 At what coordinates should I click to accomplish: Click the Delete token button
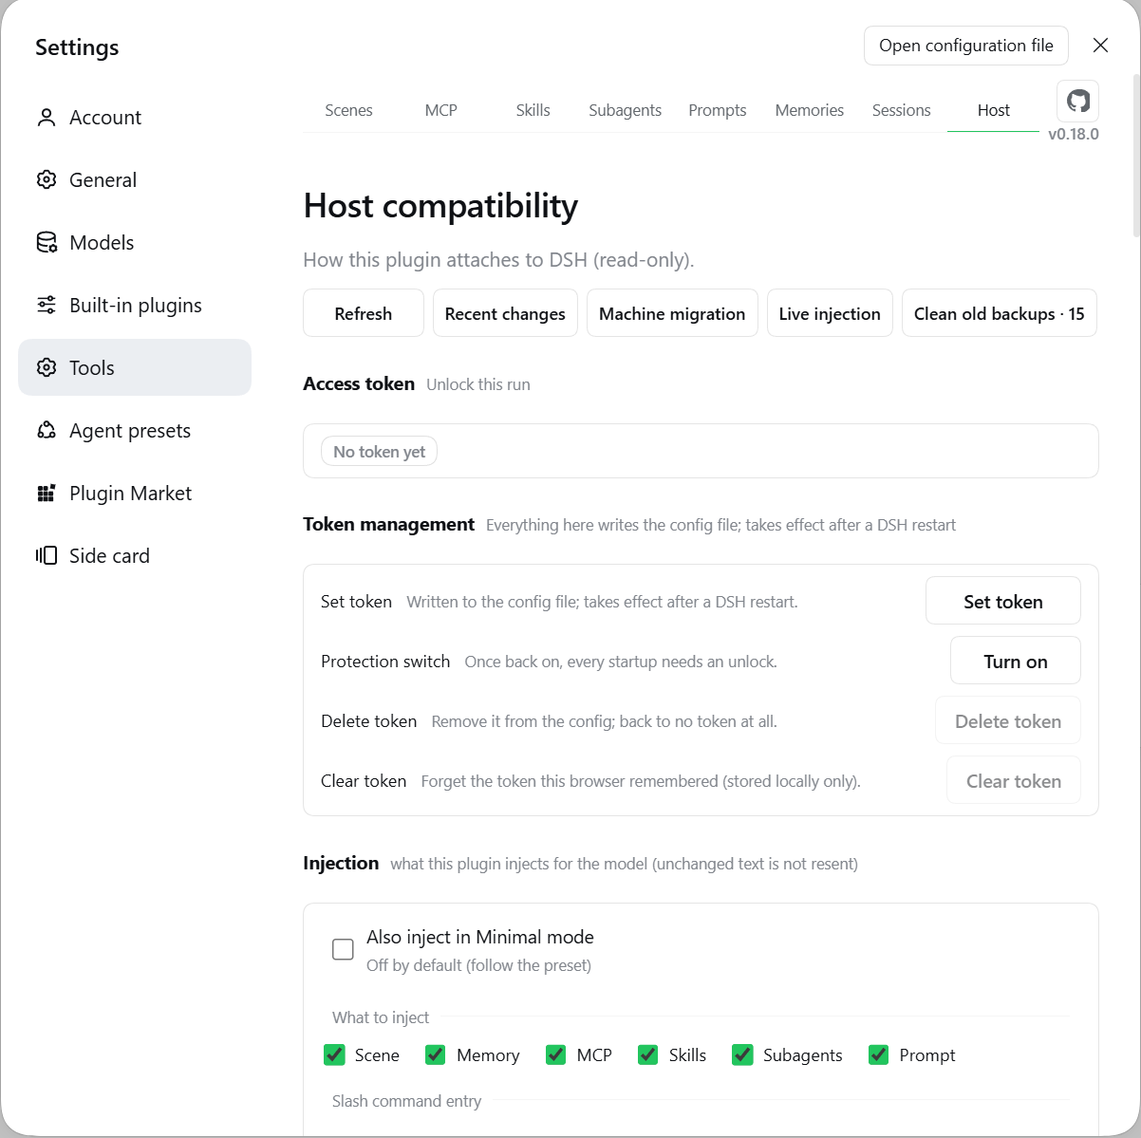coord(1008,720)
